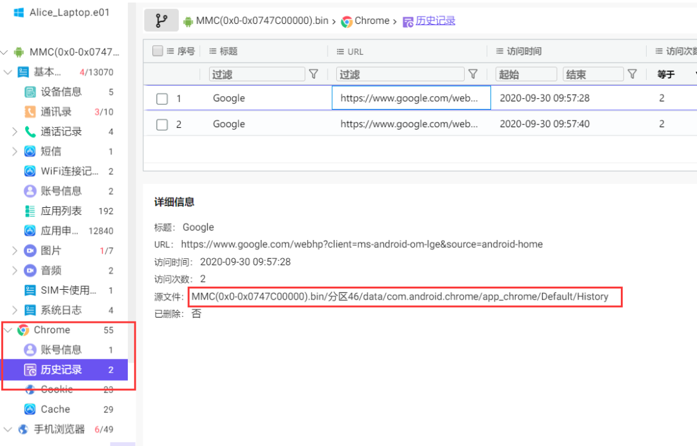This screenshot has width=697, height=446.
Task: Select the Cookie tree item
Action: [65, 390]
